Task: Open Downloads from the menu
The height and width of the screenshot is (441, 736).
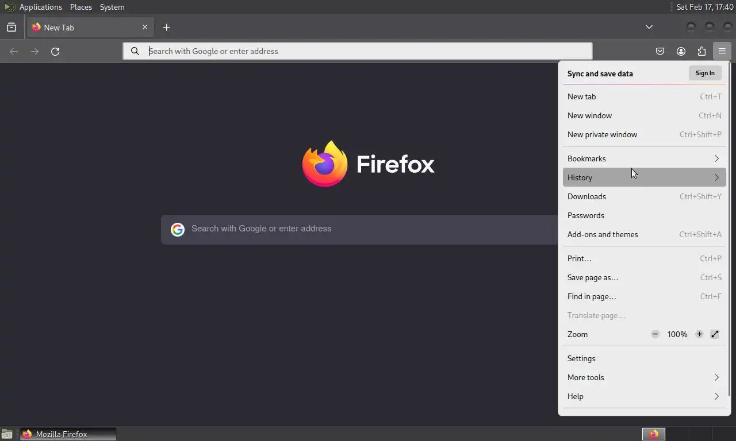Action: click(644, 196)
